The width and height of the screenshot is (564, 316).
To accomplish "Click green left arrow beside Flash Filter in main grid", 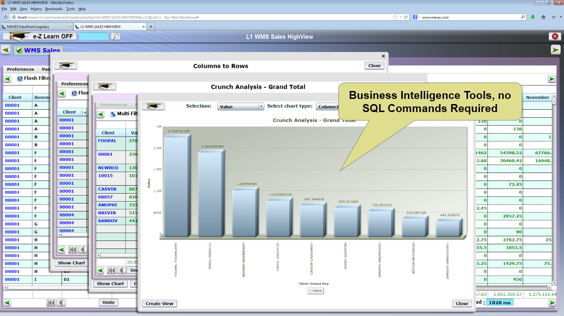I will (8, 78).
